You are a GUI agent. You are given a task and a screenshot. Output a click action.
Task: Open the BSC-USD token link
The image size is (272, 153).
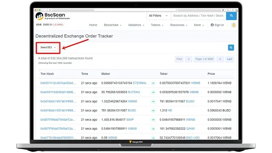tap(193, 138)
